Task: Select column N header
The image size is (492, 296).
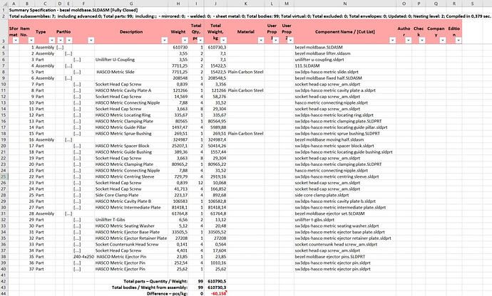Action: point(345,4)
